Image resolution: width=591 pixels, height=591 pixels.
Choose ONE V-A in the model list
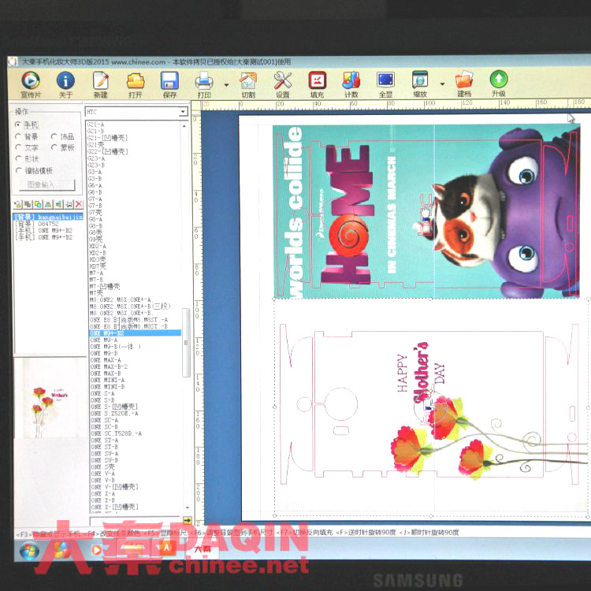click(x=103, y=474)
